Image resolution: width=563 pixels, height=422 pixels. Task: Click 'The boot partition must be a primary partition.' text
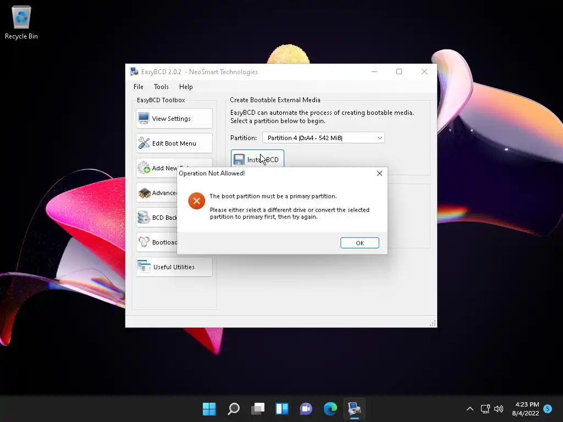pyautogui.click(x=273, y=196)
